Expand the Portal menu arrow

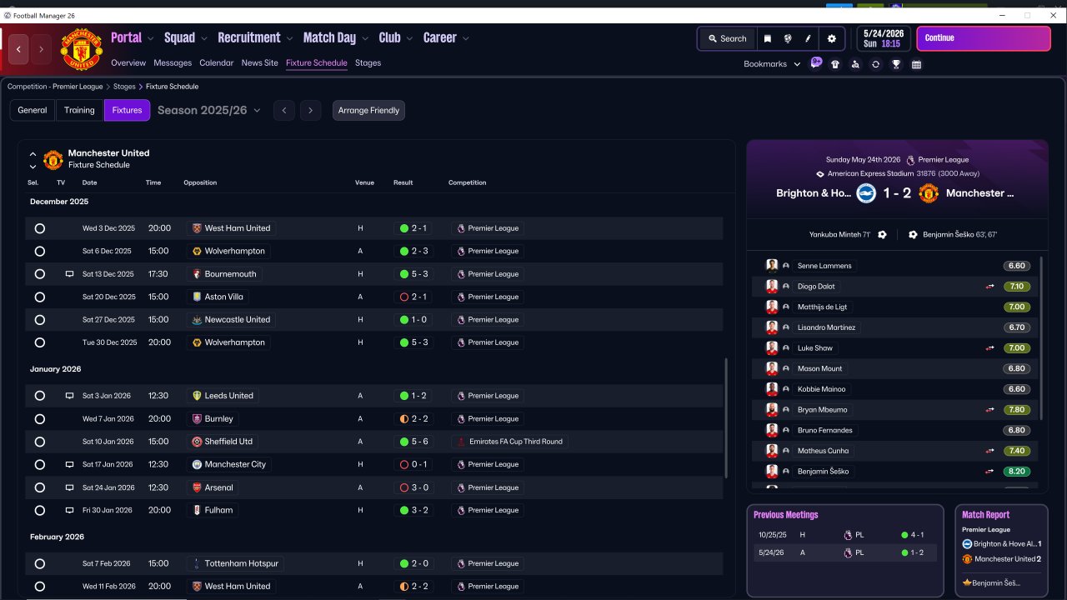(x=151, y=38)
